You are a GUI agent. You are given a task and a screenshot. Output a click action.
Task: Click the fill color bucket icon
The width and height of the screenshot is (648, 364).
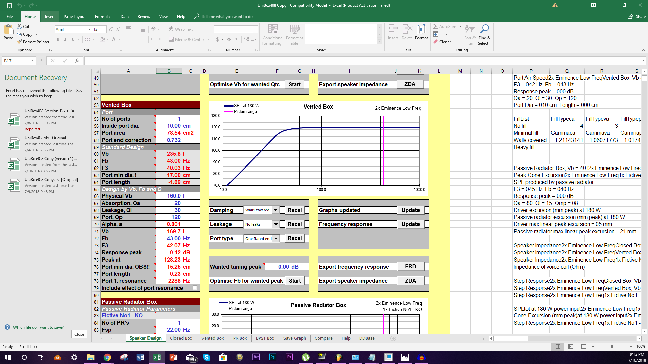click(x=102, y=39)
